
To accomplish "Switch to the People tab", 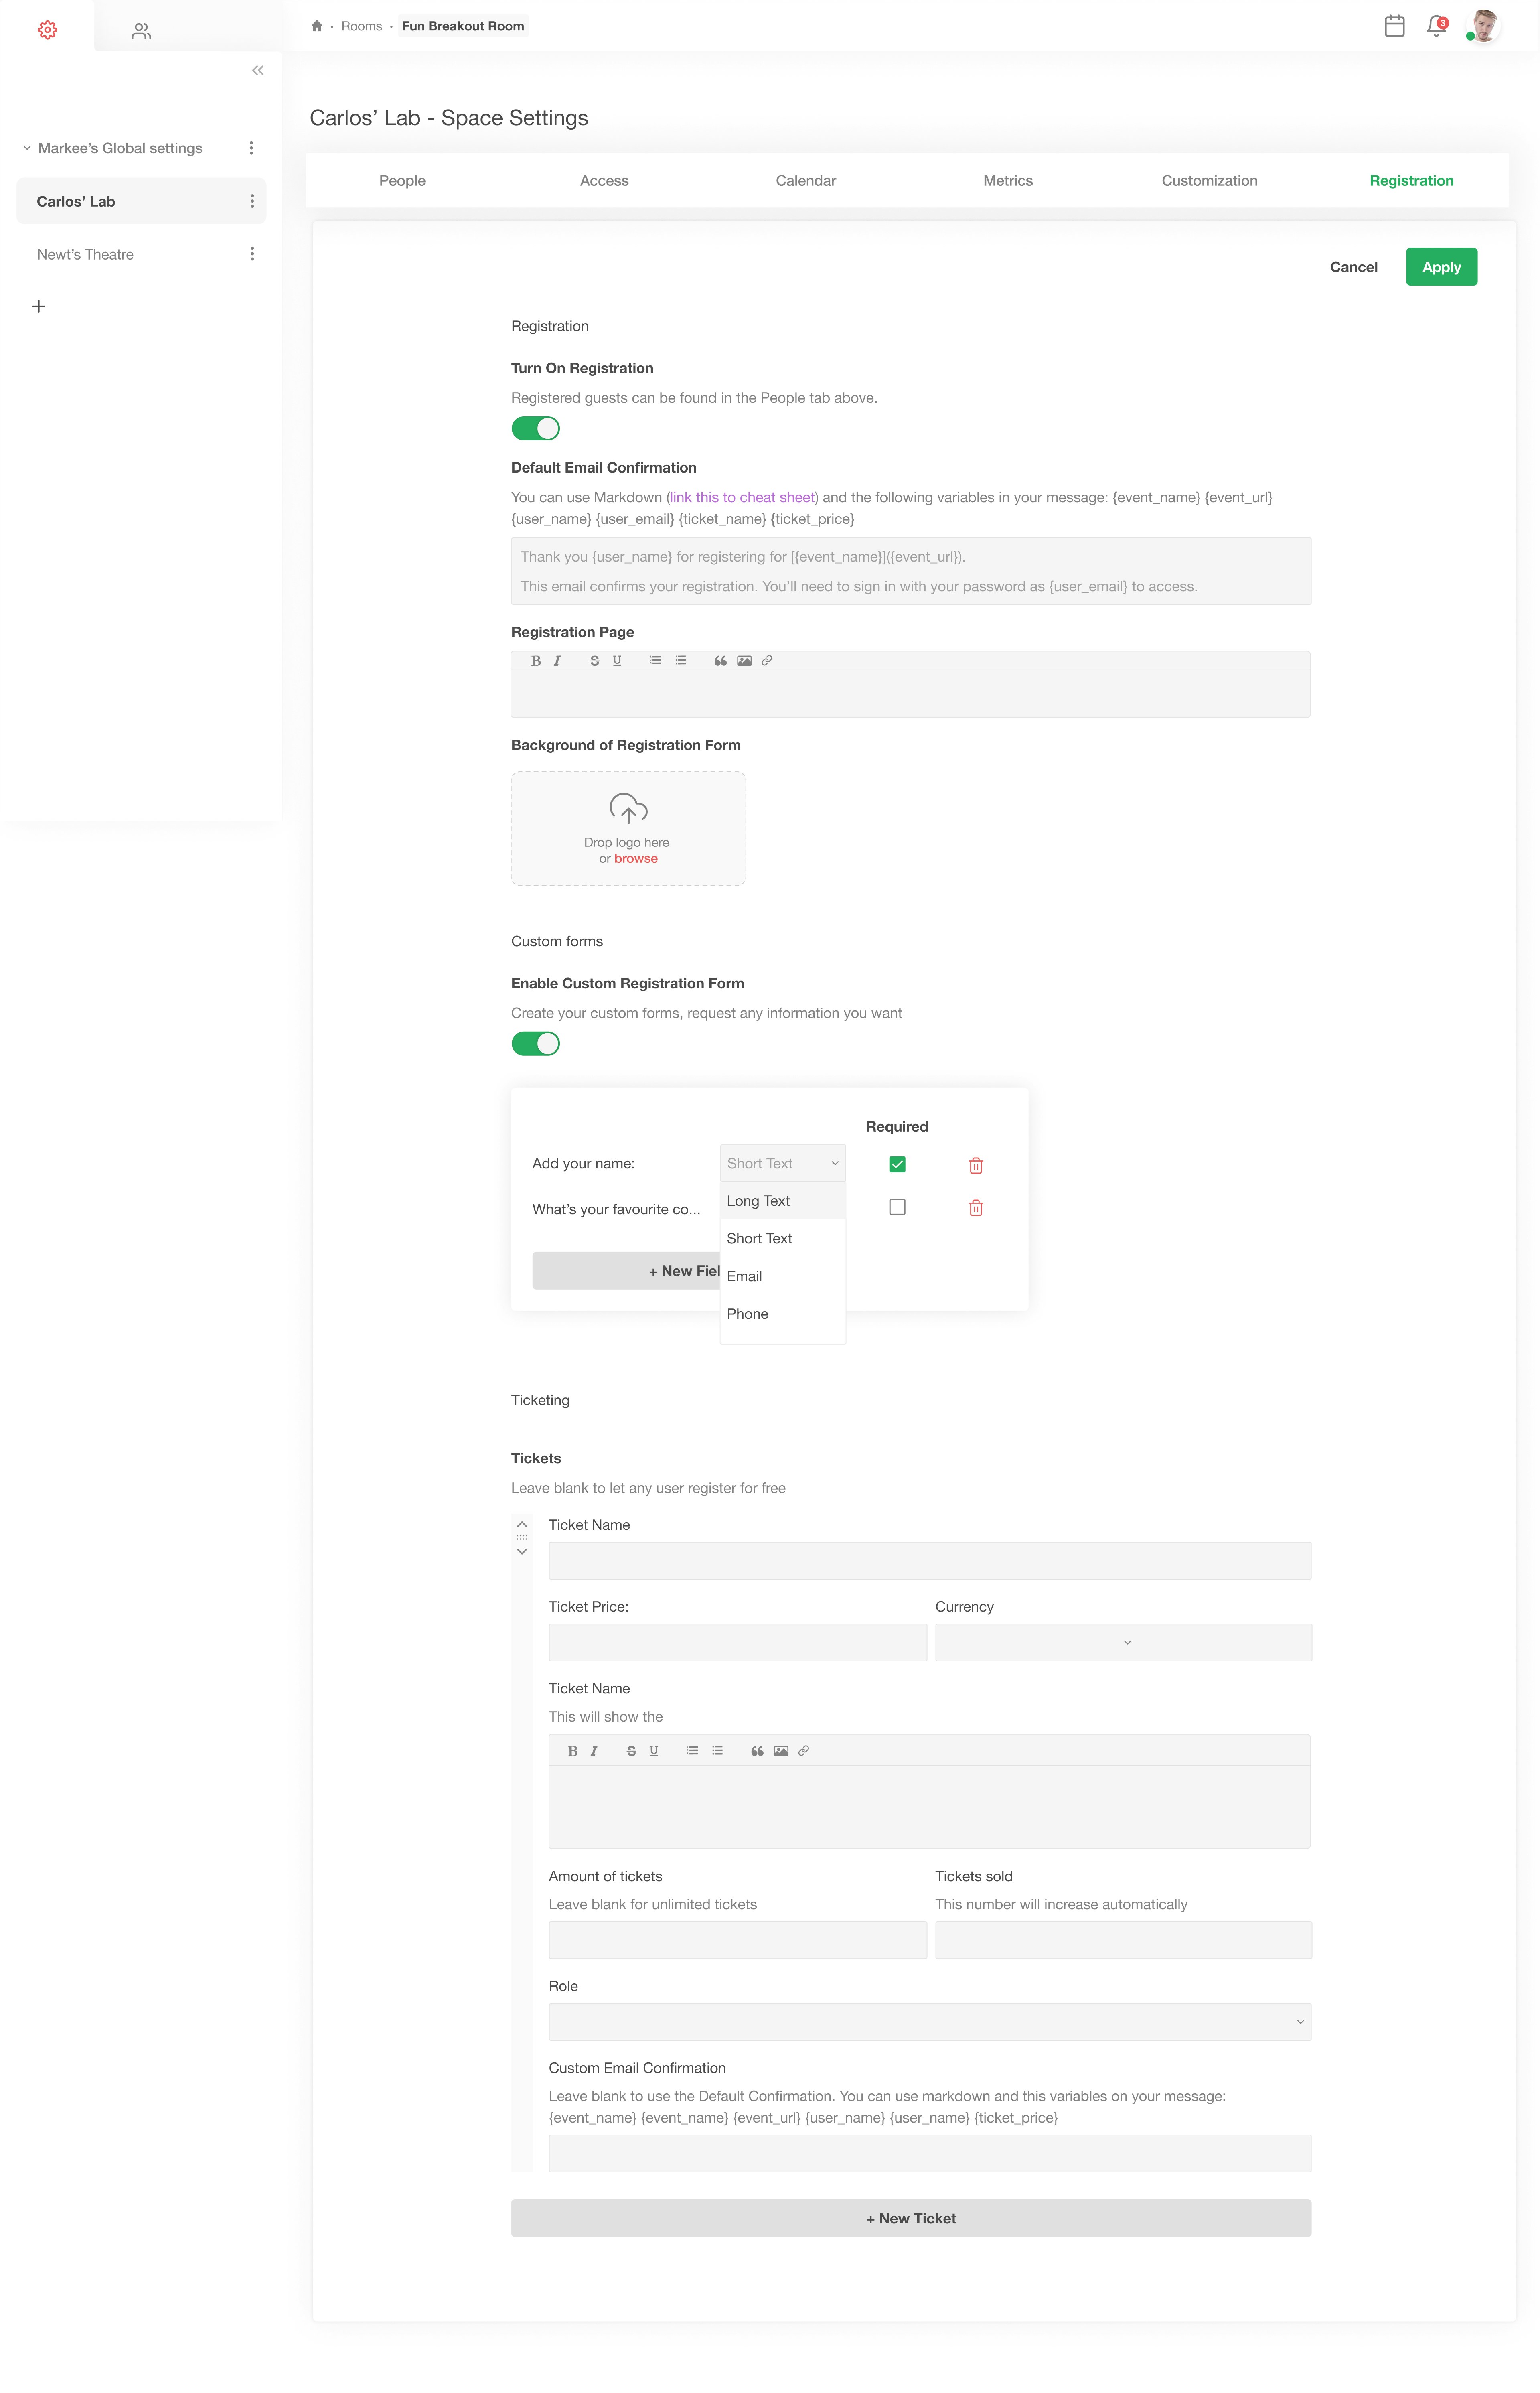I will pos(402,181).
